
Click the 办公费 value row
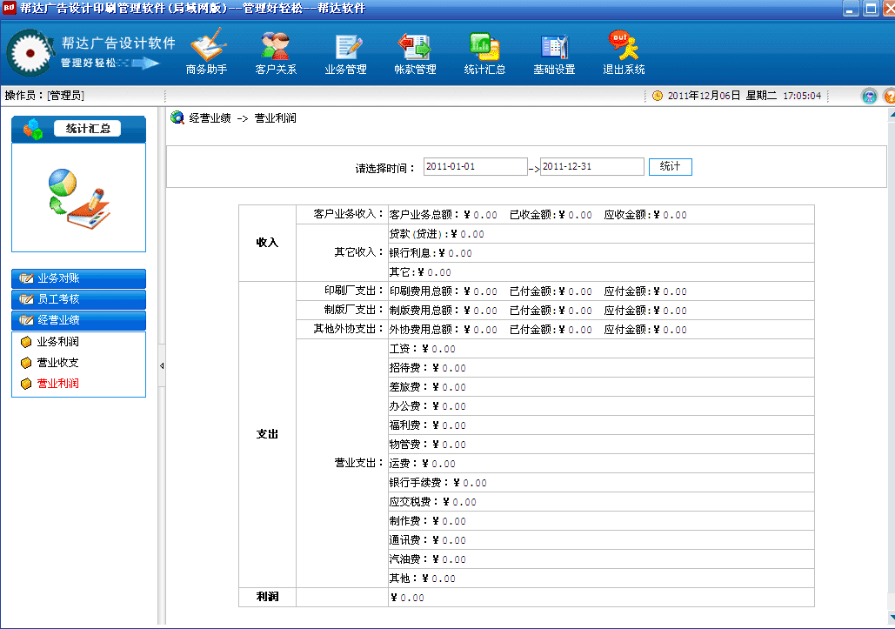coord(601,406)
